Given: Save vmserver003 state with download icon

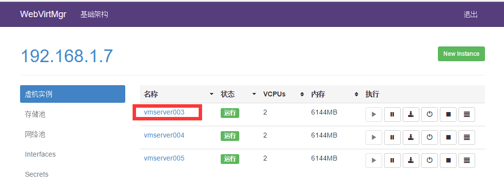Looking at the screenshot, I should pos(411,115).
